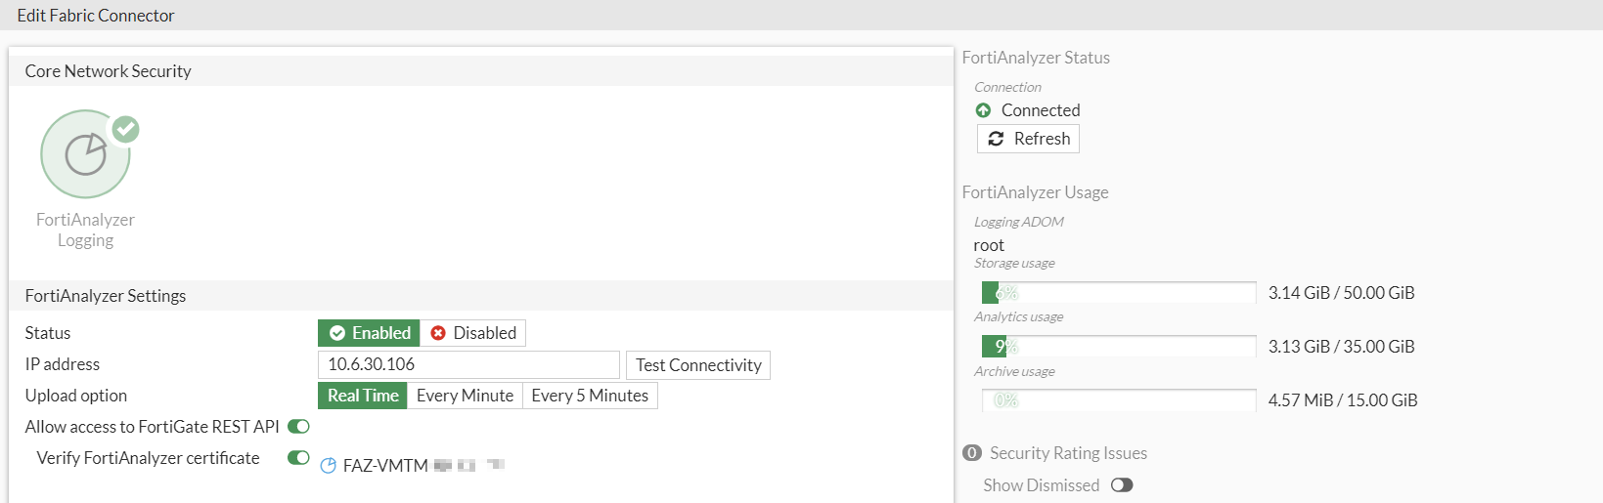Click the Storage usage progress bar
The width and height of the screenshot is (1603, 503).
pos(1119,293)
